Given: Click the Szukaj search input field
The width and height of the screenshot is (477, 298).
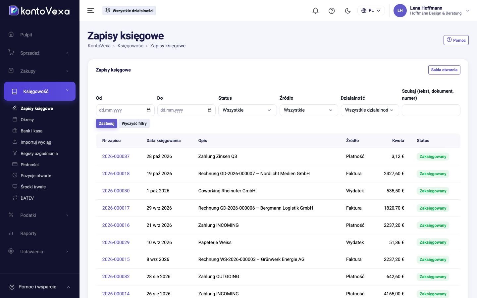Looking at the screenshot, I should click(431, 110).
